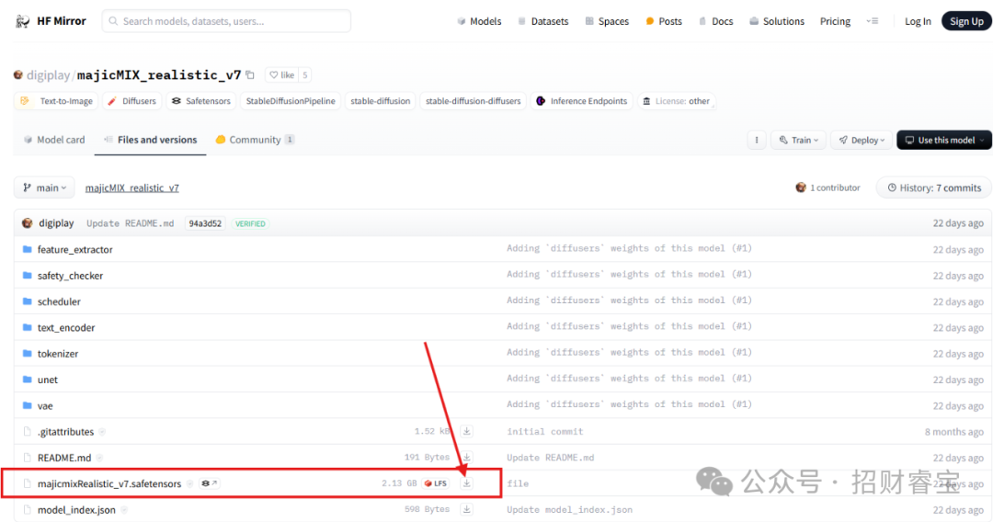Click the Sign Up button
The height and width of the screenshot is (522, 993).
click(x=966, y=21)
